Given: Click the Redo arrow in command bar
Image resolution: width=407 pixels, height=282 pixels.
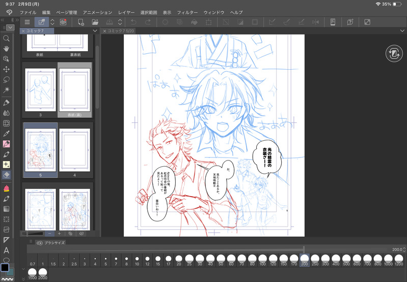Looking at the screenshot, I should [x=148, y=22].
